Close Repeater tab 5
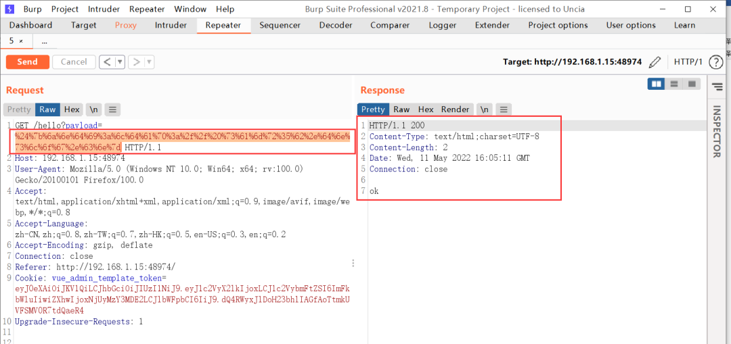The image size is (731, 344). pos(21,41)
